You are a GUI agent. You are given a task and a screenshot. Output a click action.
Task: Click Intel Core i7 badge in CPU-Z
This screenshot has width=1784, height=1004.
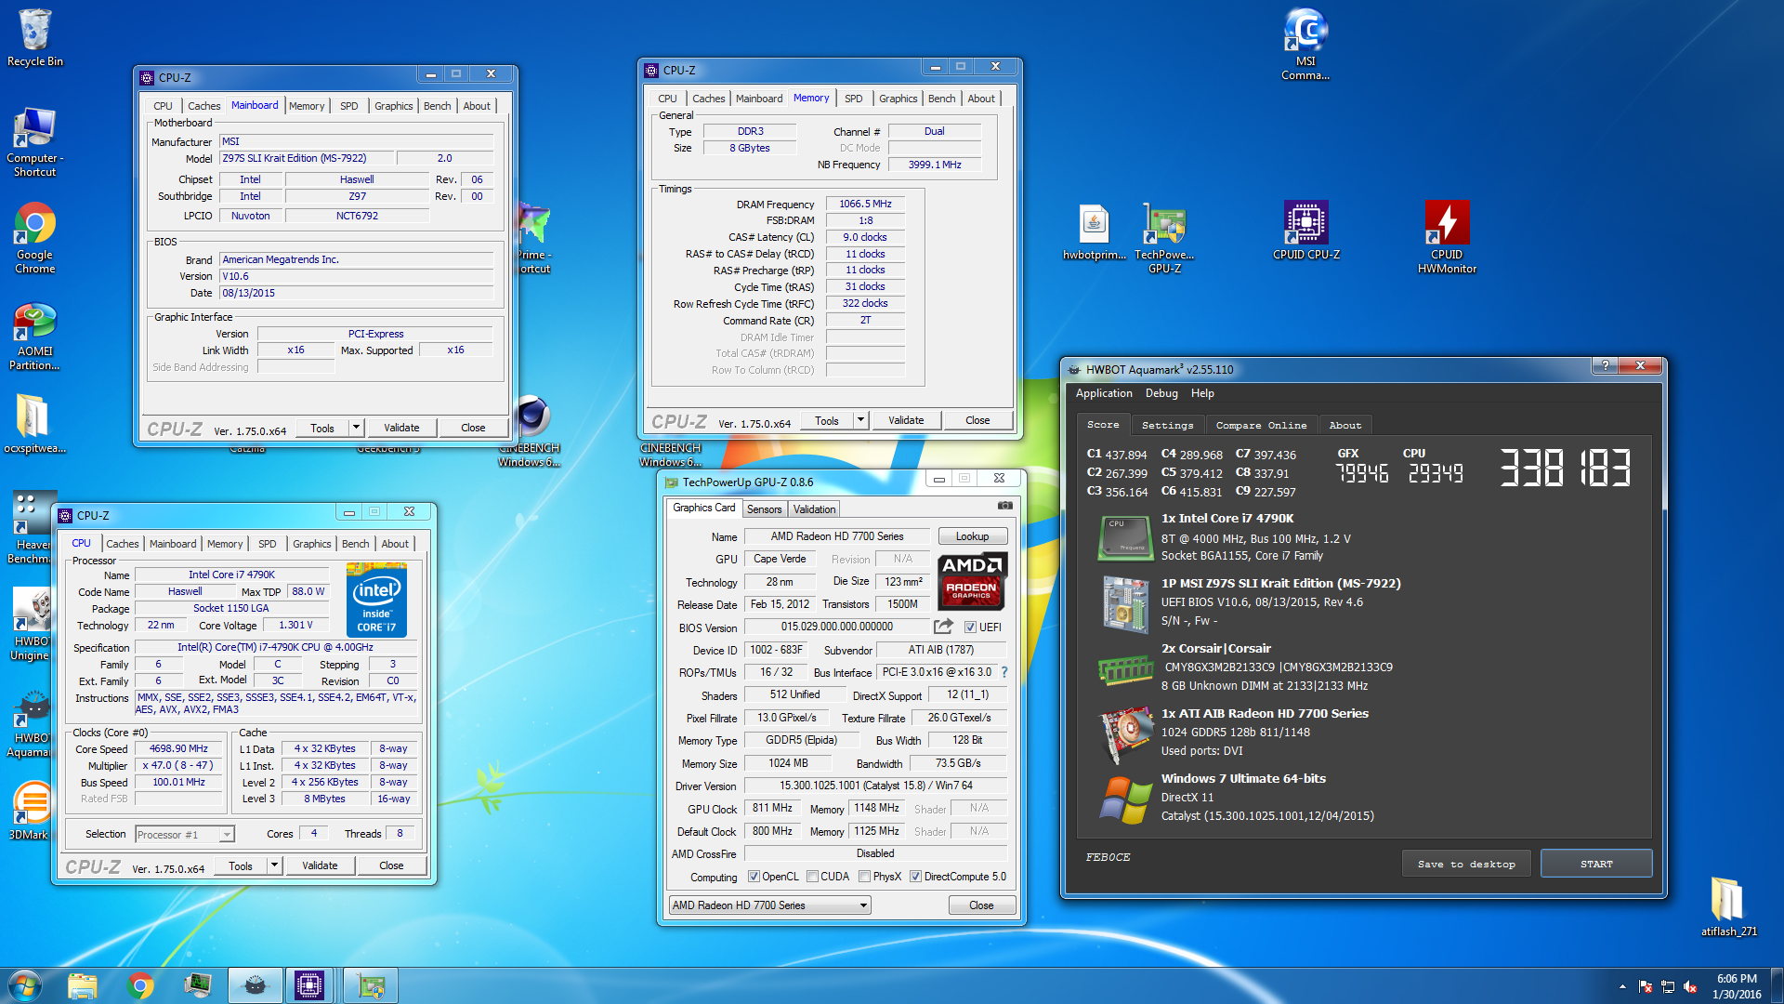click(x=376, y=600)
